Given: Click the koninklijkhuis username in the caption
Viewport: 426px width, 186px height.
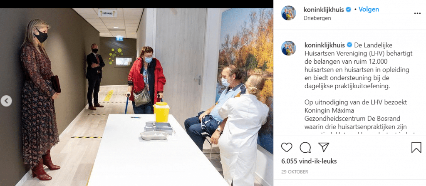Looking at the screenshot, I should (324, 45).
